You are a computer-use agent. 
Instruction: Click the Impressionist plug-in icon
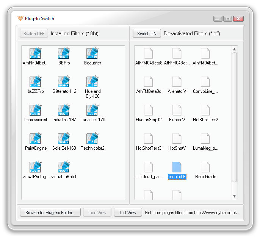pyautogui.click(x=36, y=111)
